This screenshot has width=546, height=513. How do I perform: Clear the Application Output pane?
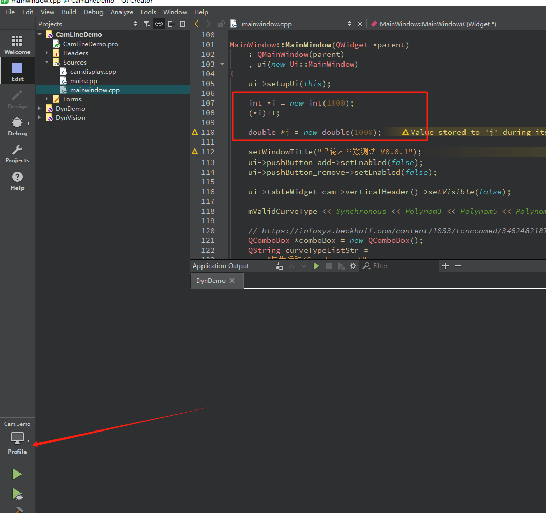[279, 266]
